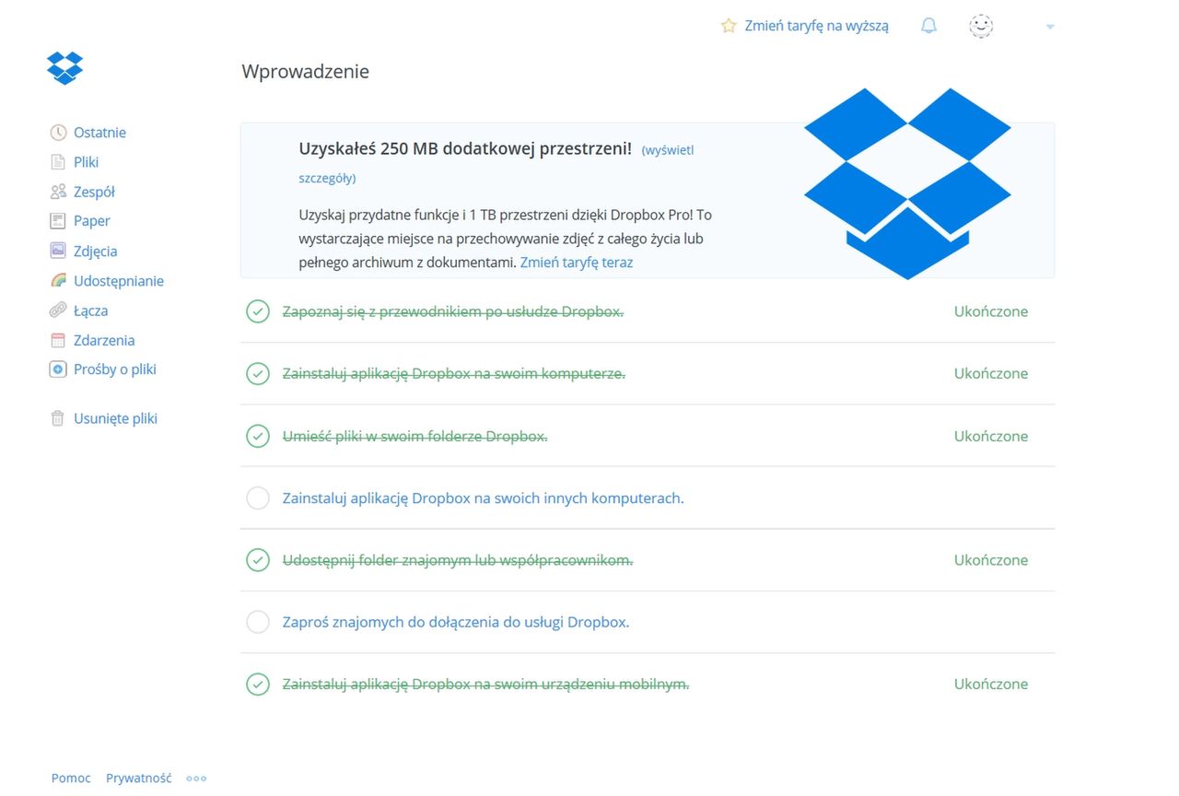1179x796 pixels.
Task: Click the star icon by upgrade link
Action: (729, 26)
